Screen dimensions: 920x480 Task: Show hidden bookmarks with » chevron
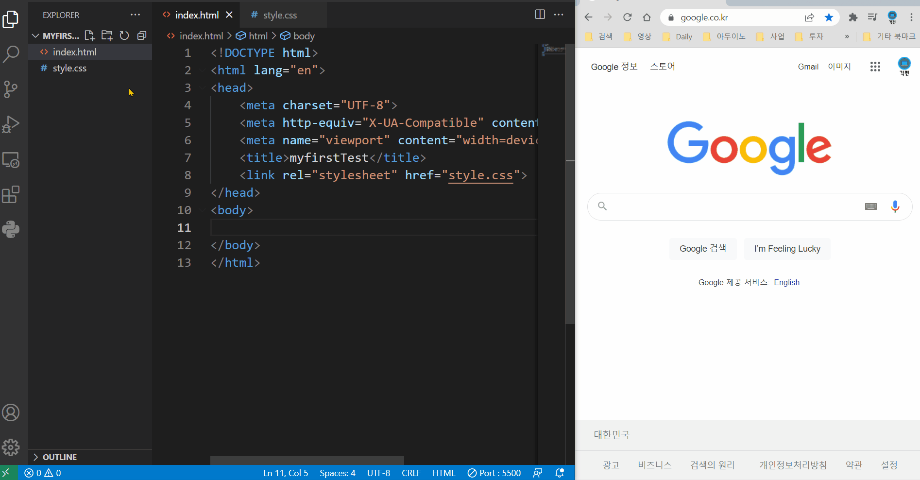click(x=847, y=36)
